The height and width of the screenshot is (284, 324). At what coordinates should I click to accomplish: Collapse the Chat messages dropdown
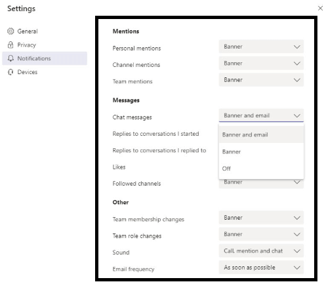[261, 115]
